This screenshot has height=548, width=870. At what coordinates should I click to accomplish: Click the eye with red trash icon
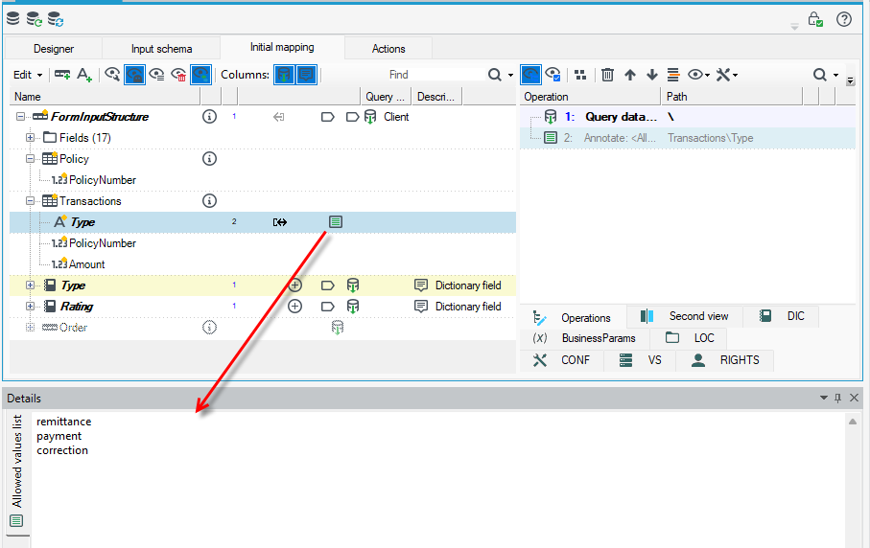[x=178, y=75]
